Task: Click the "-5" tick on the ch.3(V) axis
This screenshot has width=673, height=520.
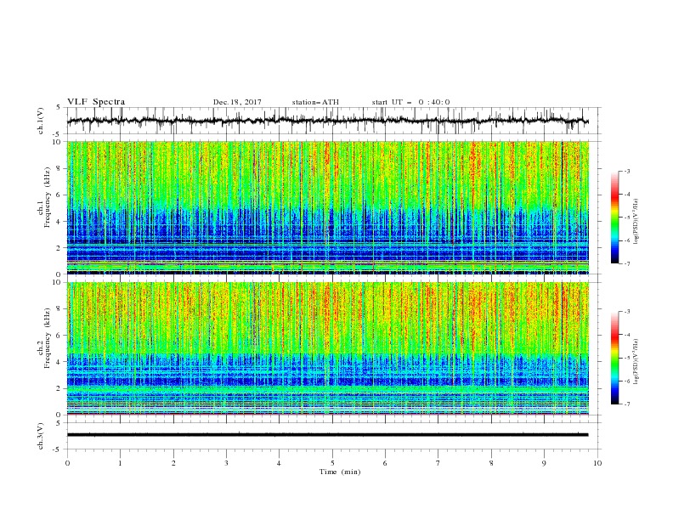Action: (x=58, y=449)
